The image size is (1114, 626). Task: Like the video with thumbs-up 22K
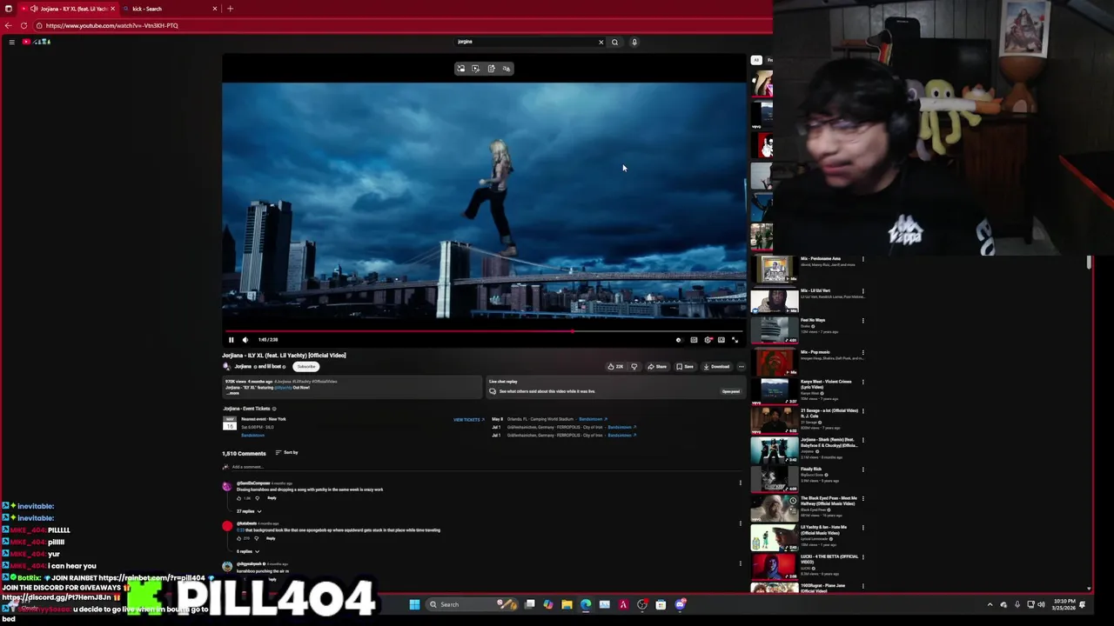click(615, 366)
